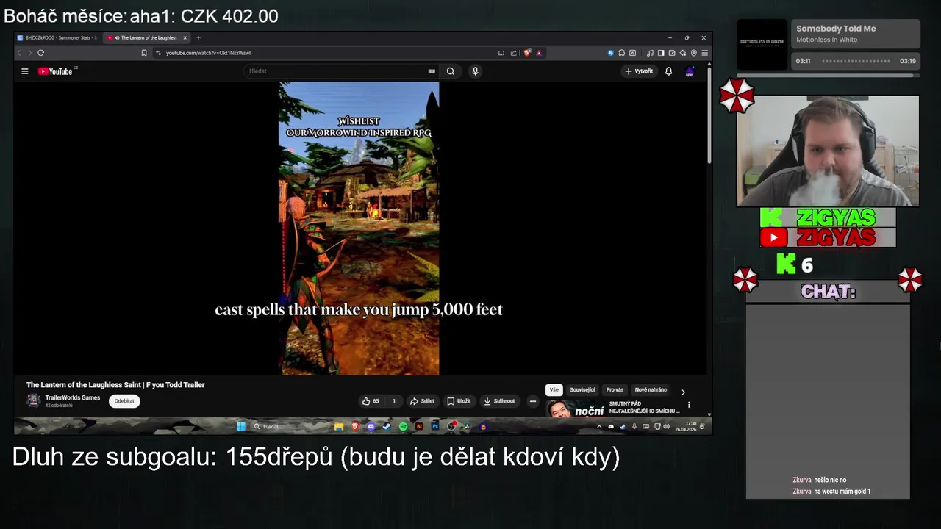Open the TrailerWorlds Games channel avatar
This screenshot has height=529, width=941.
click(x=33, y=400)
